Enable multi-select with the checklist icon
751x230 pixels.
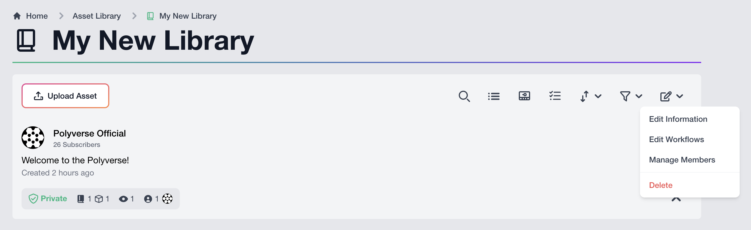(555, 96)
